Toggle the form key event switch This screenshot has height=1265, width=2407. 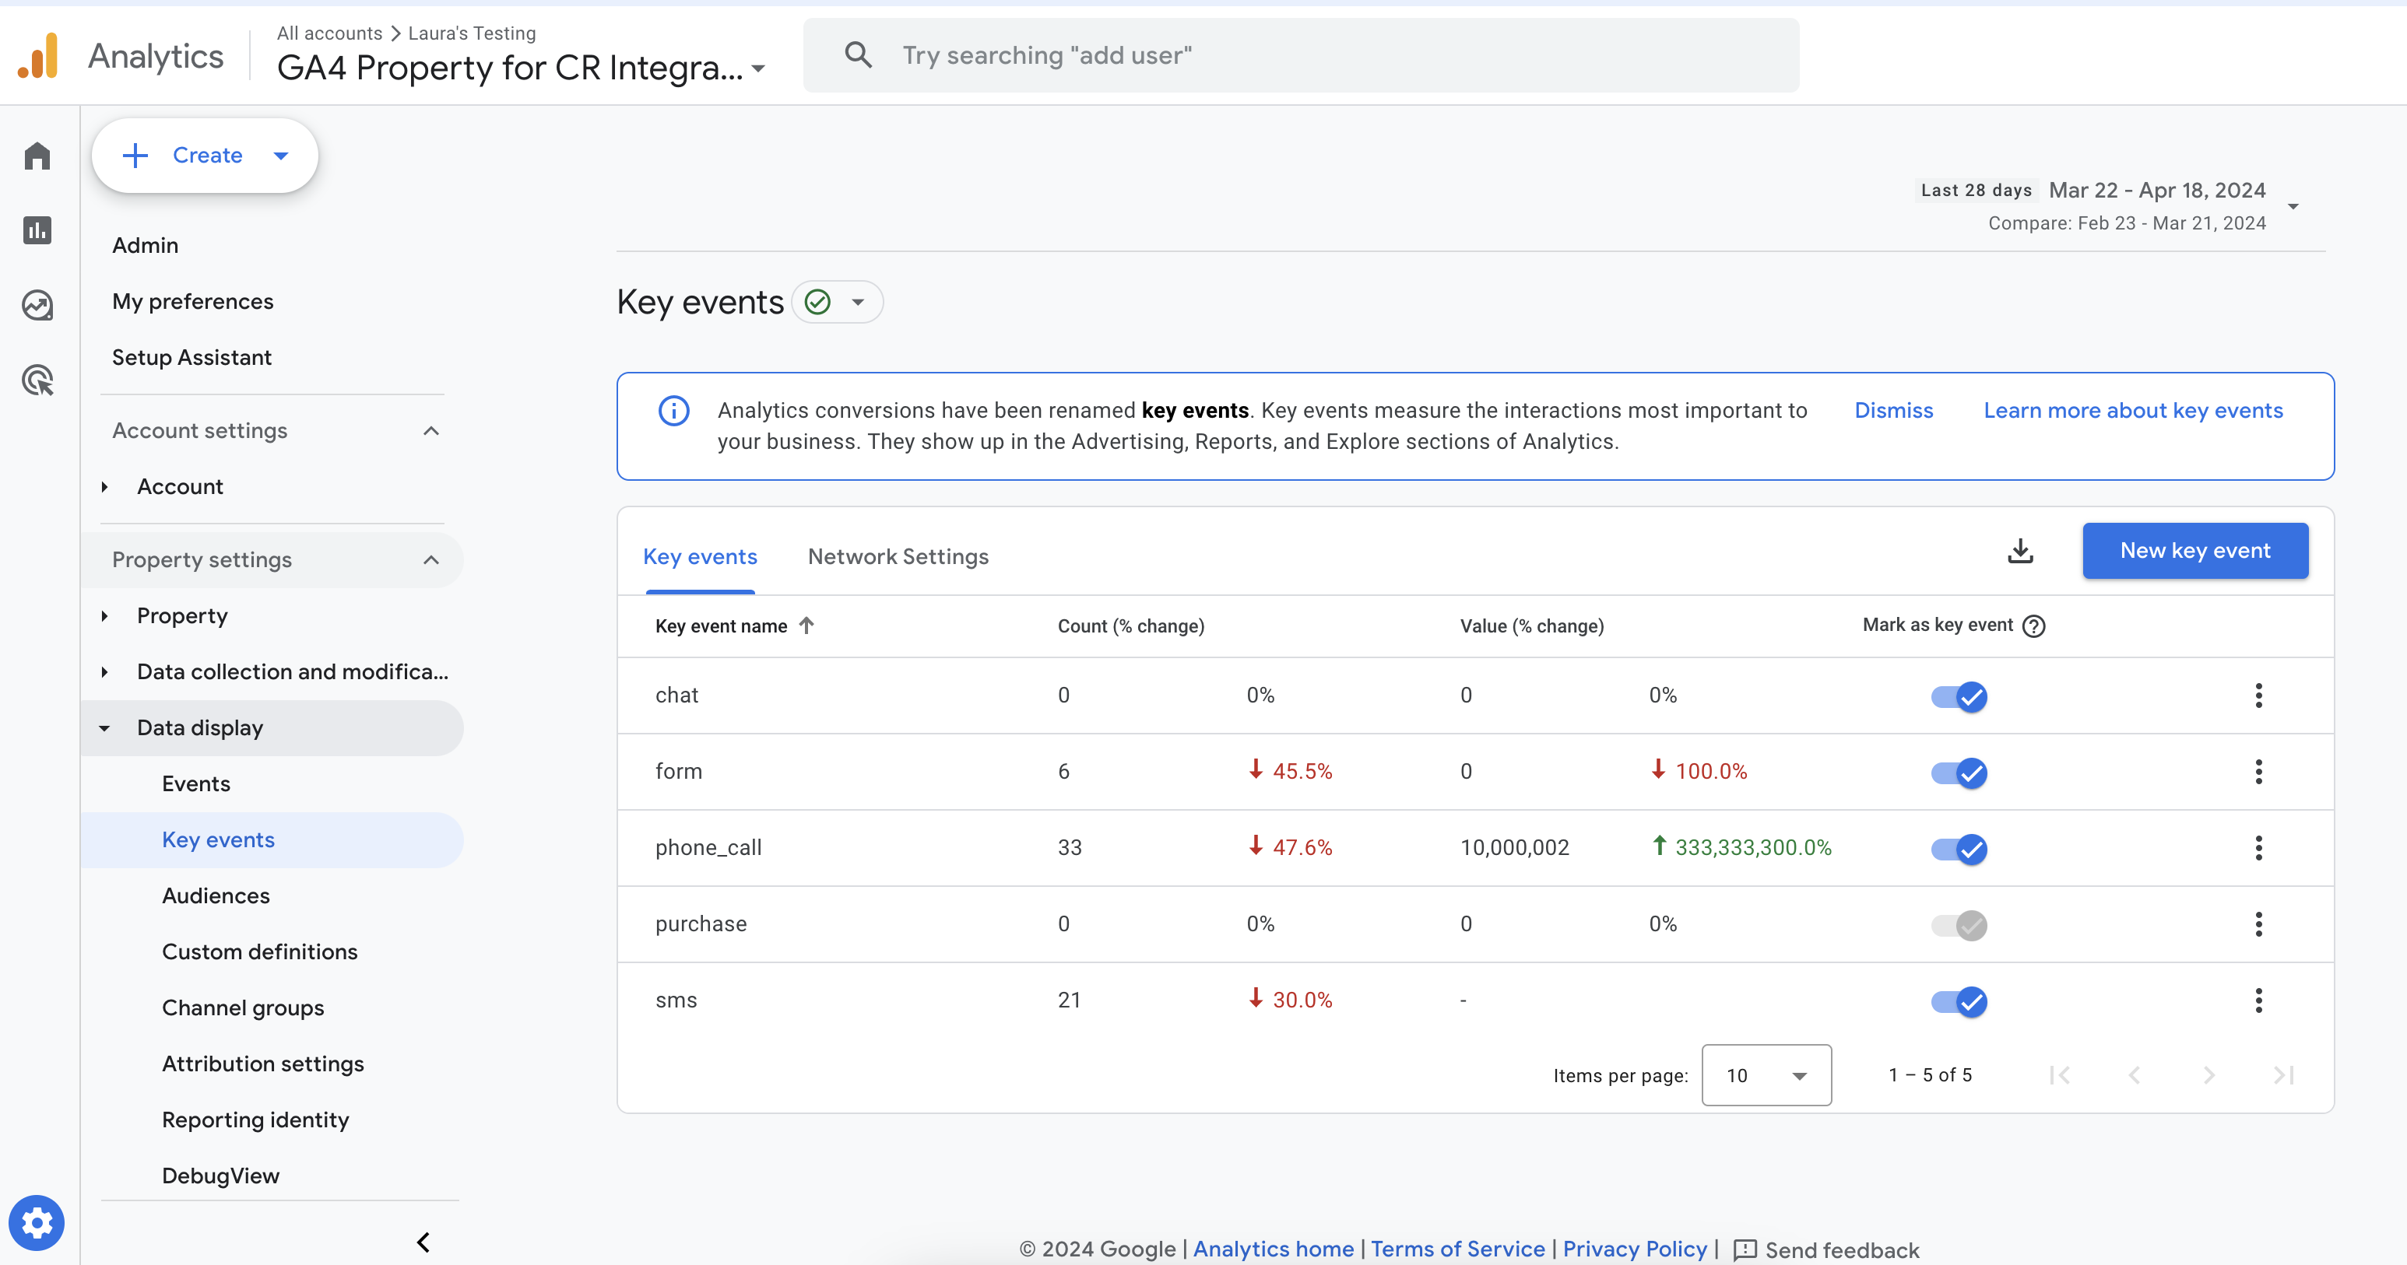1959,772
